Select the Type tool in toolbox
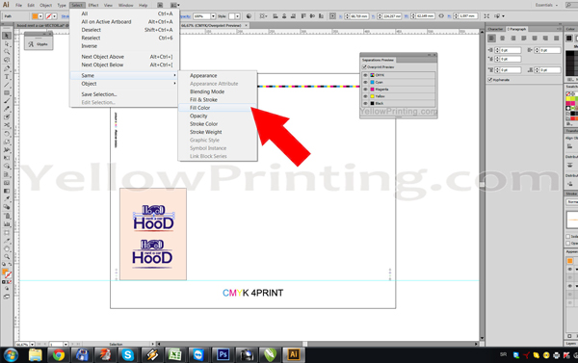Image resolution: width=578 pixels, height=363 pixels. coord(7,77)
